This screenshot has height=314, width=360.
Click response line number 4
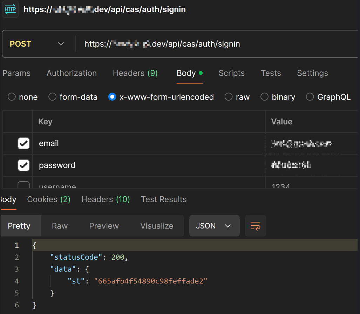pos(17,281)
